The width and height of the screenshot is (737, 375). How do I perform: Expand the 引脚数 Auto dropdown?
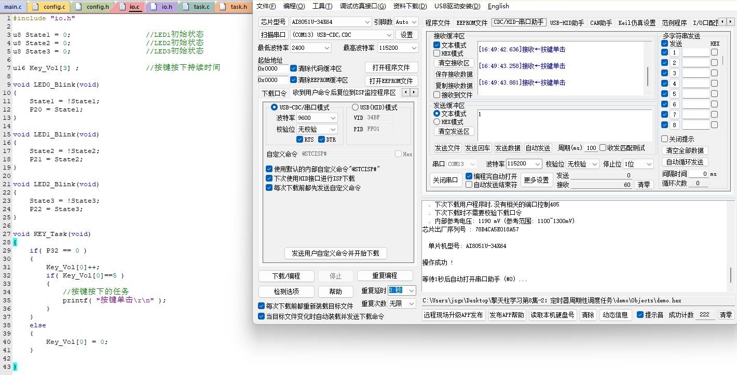414,22
